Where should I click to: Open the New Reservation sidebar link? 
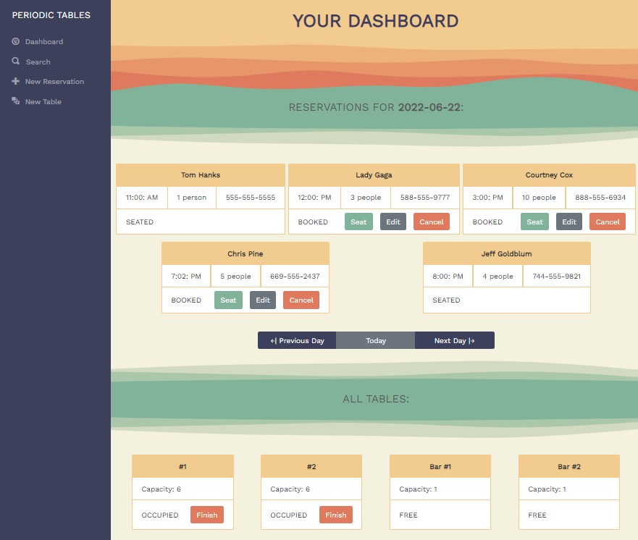click(x=54, y=81)
